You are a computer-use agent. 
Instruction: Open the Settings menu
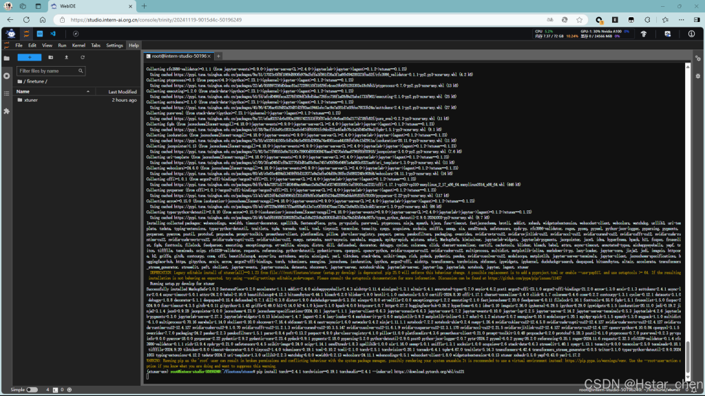point(114,45)
